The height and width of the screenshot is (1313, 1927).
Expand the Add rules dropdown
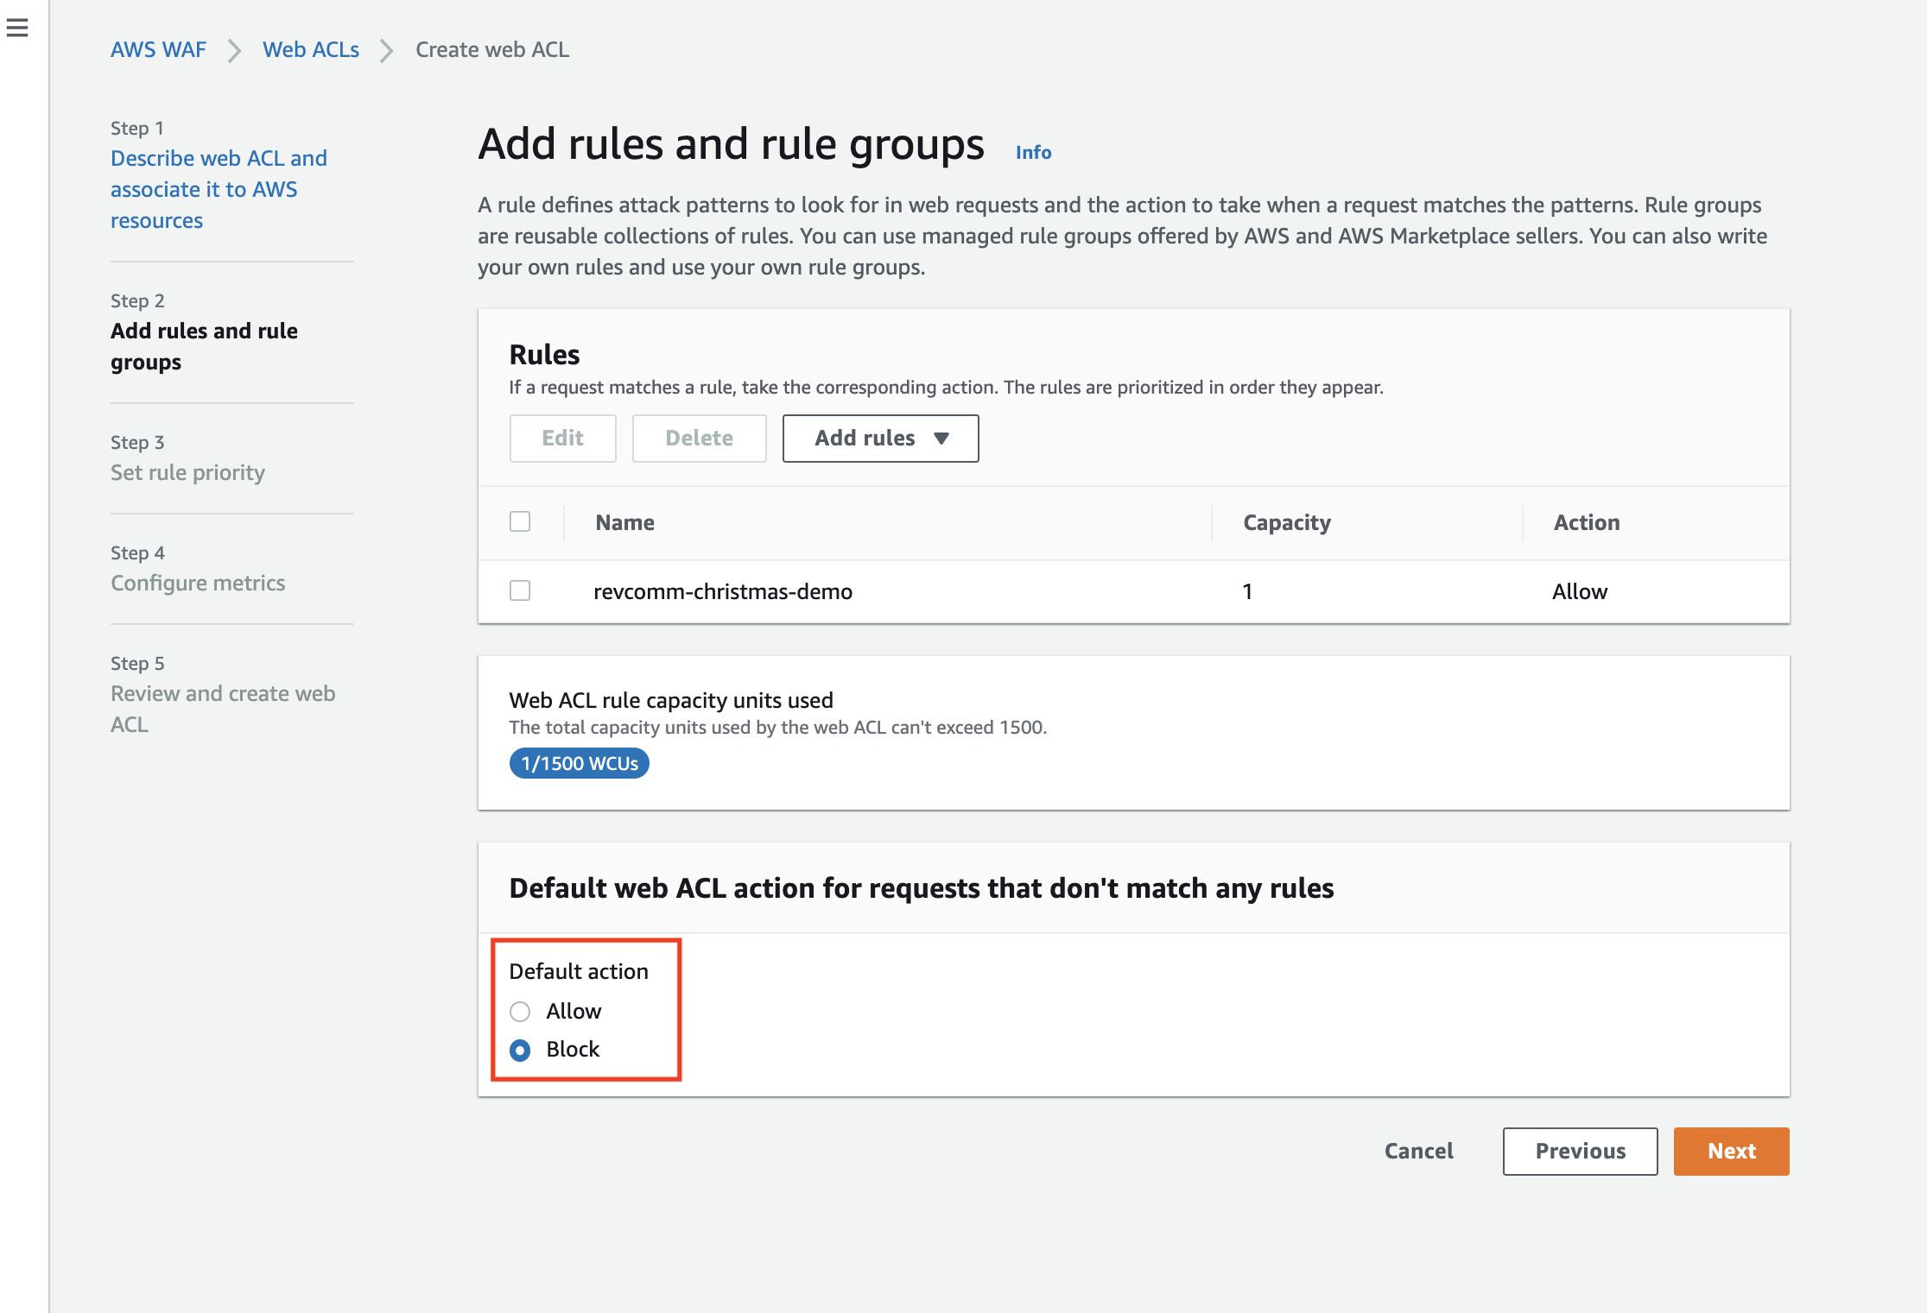879,439
